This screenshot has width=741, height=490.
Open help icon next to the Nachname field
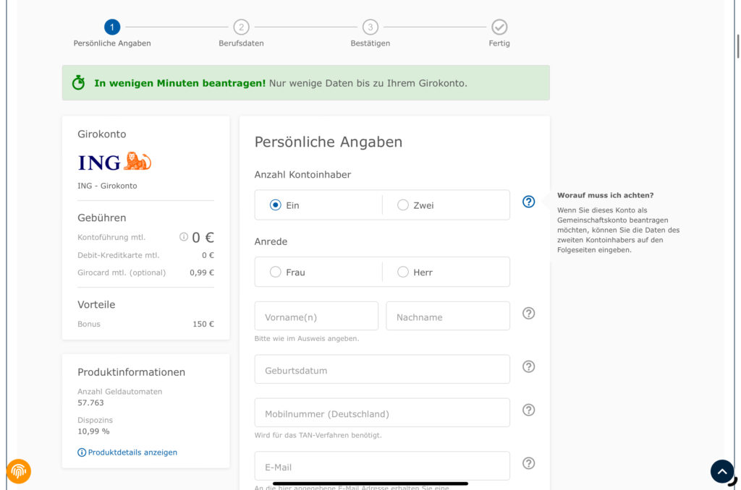tap(528, 313)
